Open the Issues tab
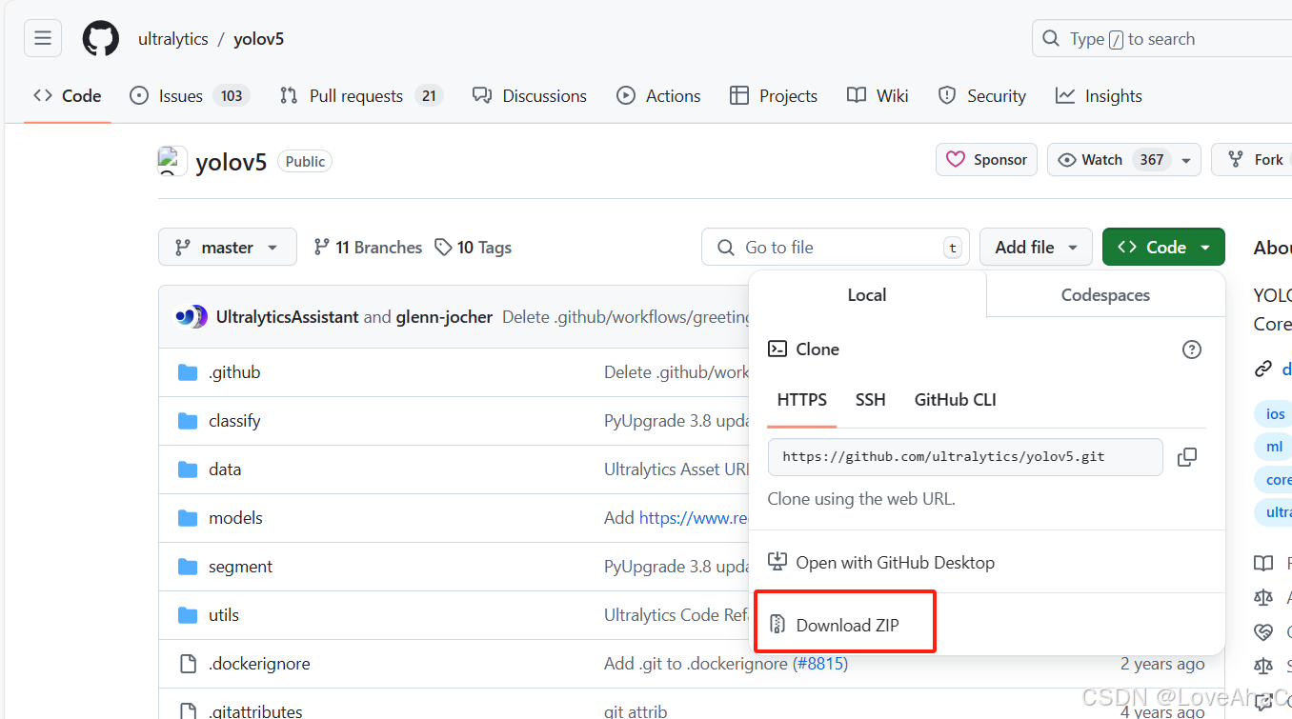The image size is (1292, 719). (190, 96)
